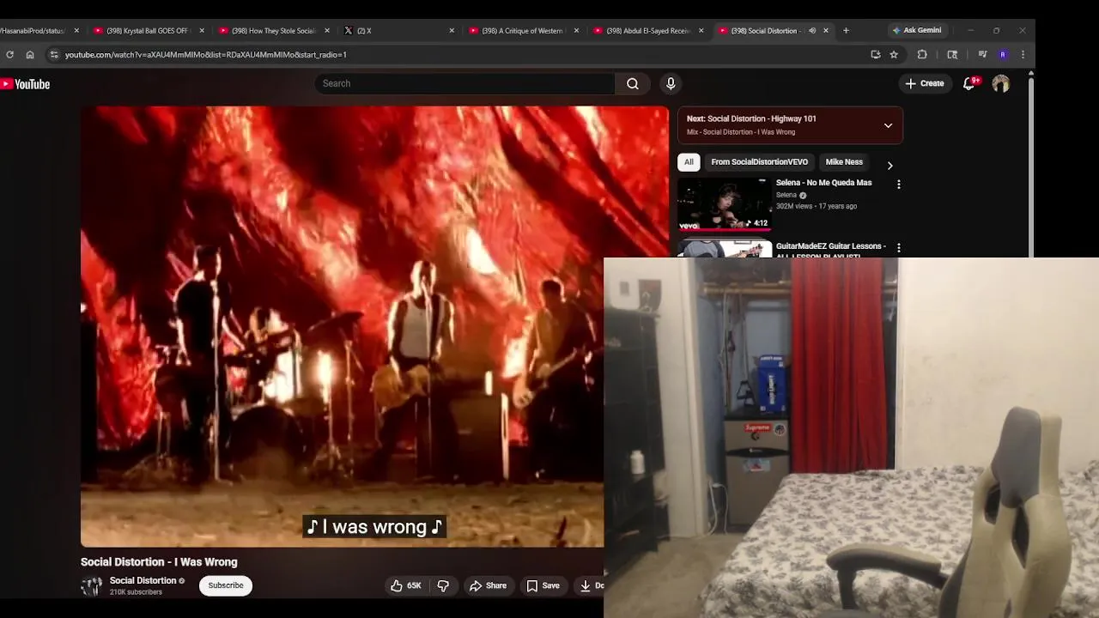Bookmark this page with star icon
Image resolution: width=1099 pixels, height=618 pixels.
894,54
